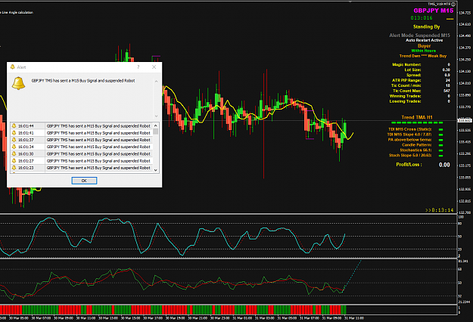473x322 pixels.
Task: Click the alert list scrollbar thumb
Action: (x=156, y=132)
